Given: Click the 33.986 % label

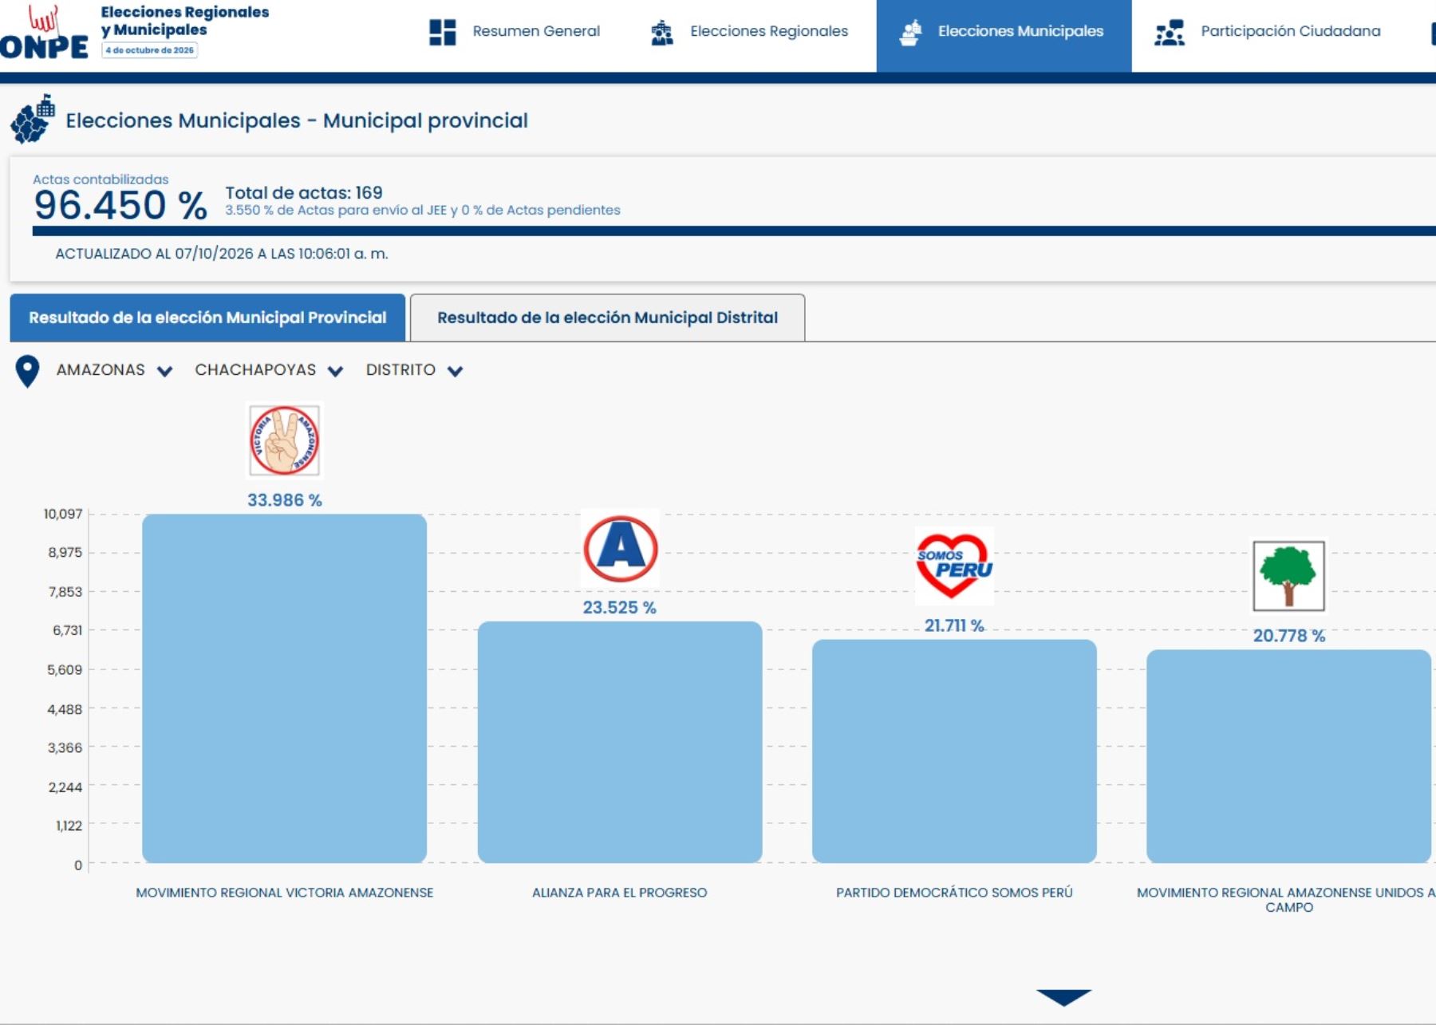Looking at the screenshot, I should coord(285,500).
